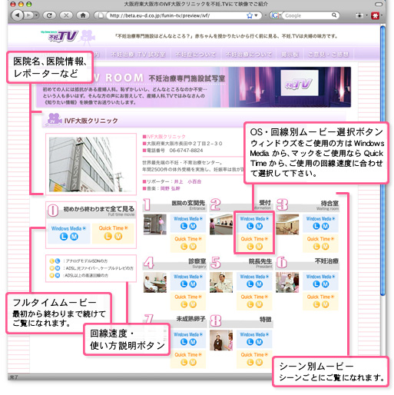Bookmark page with the star icon
The height and width of the screenshot is (395, 394).
pos(250,15)
